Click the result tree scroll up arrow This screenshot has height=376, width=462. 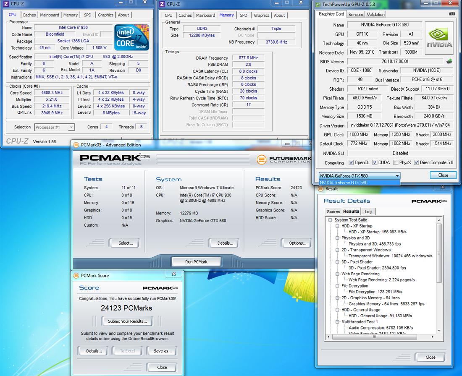[439, 220]
